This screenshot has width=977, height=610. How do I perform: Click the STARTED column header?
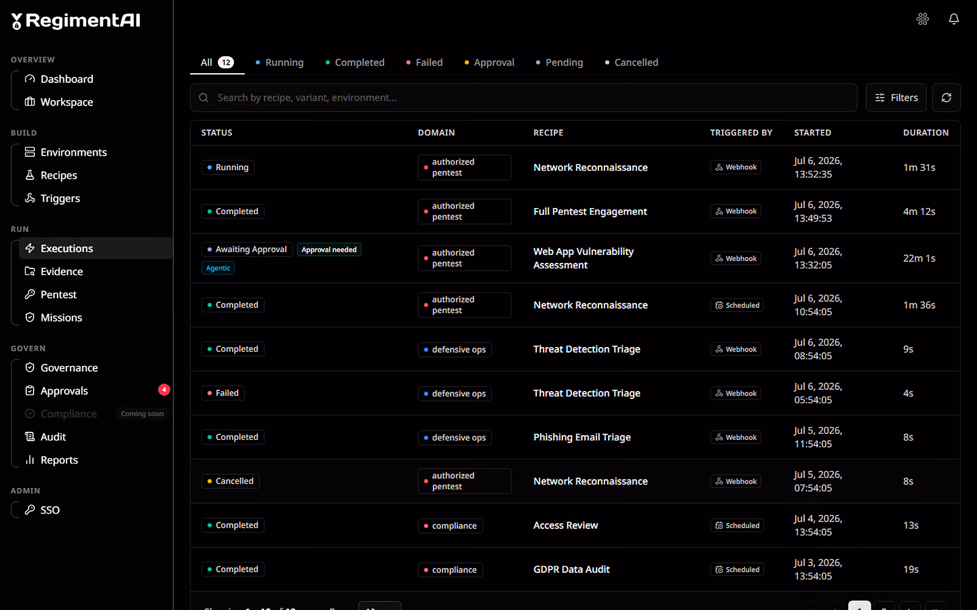coord(812,132)
